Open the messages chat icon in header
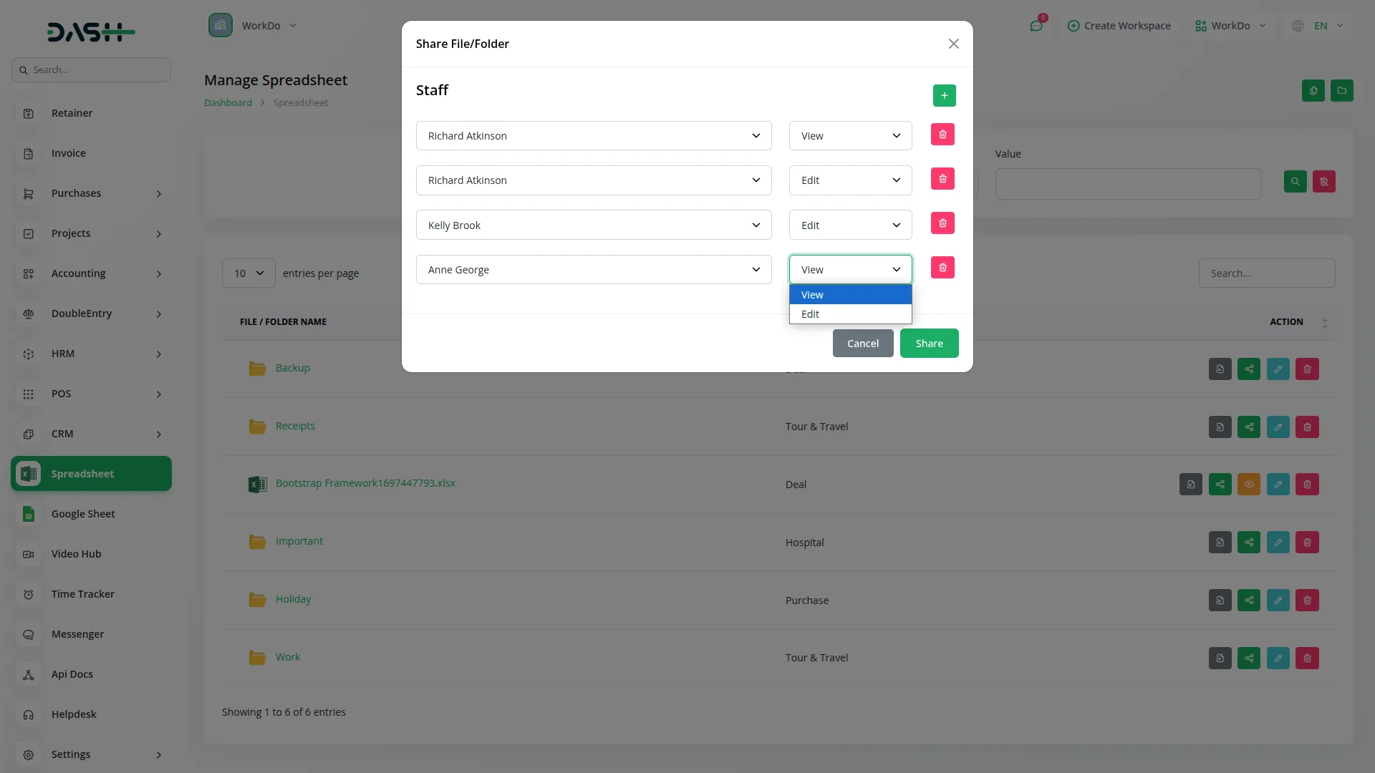Viewport: 1375px width, 773px height. click(1036, 26)
